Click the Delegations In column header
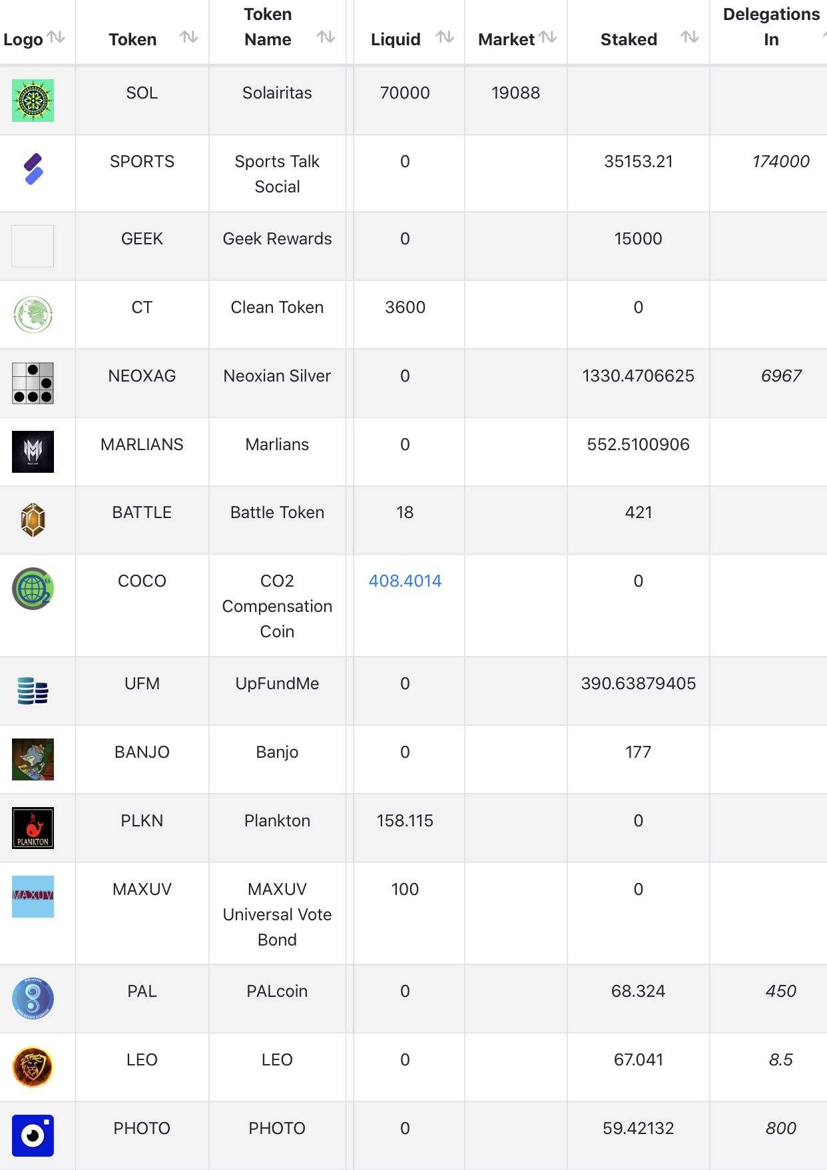 [x=770, y=27]
